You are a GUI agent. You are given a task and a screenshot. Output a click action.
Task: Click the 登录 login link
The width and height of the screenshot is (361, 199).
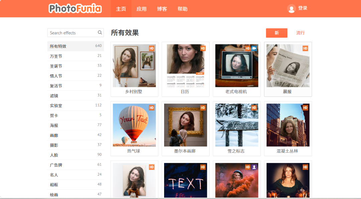coord(303,8)
